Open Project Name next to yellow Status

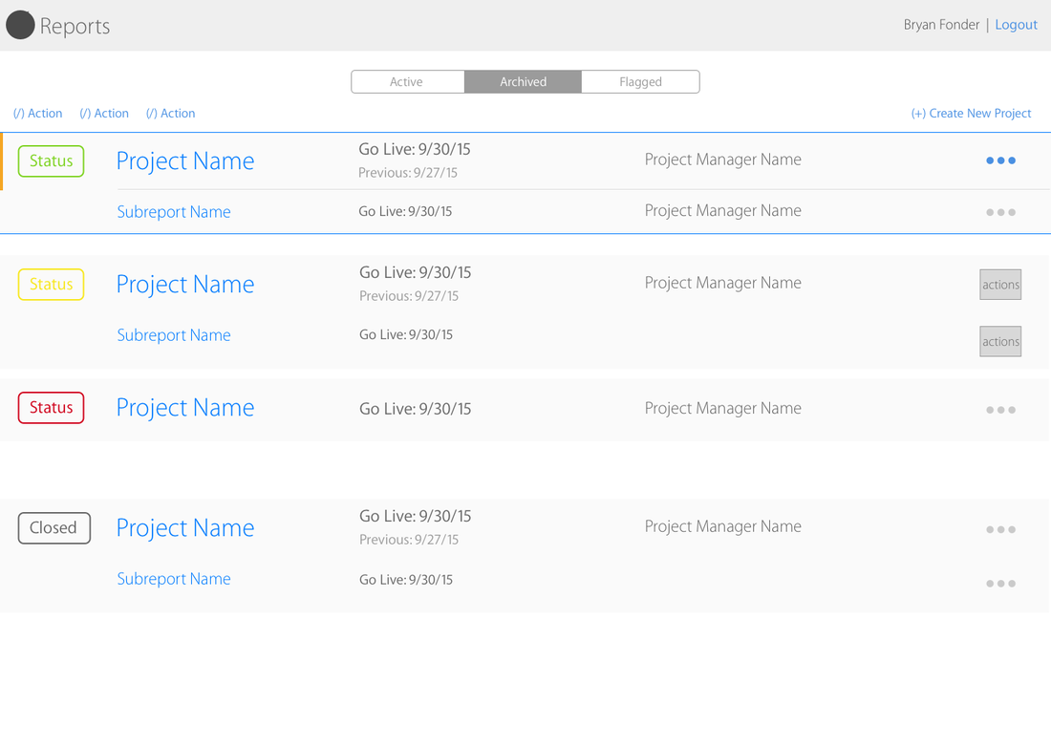pyautogui.click(x=185, y=285)
